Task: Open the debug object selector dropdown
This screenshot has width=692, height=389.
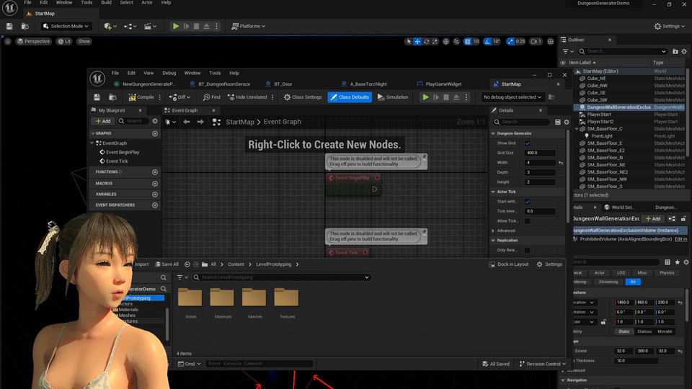Action: pos(513,97)
